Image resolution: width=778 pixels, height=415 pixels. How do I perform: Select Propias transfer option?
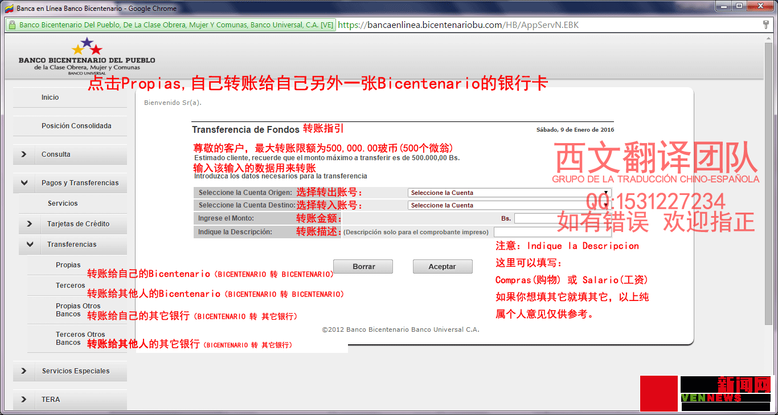pyautogui.click(x=68, y=265)
